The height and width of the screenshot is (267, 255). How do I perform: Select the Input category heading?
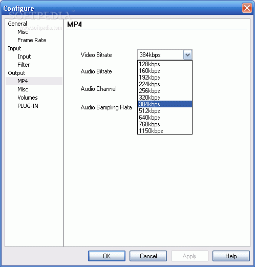[14, 48]
